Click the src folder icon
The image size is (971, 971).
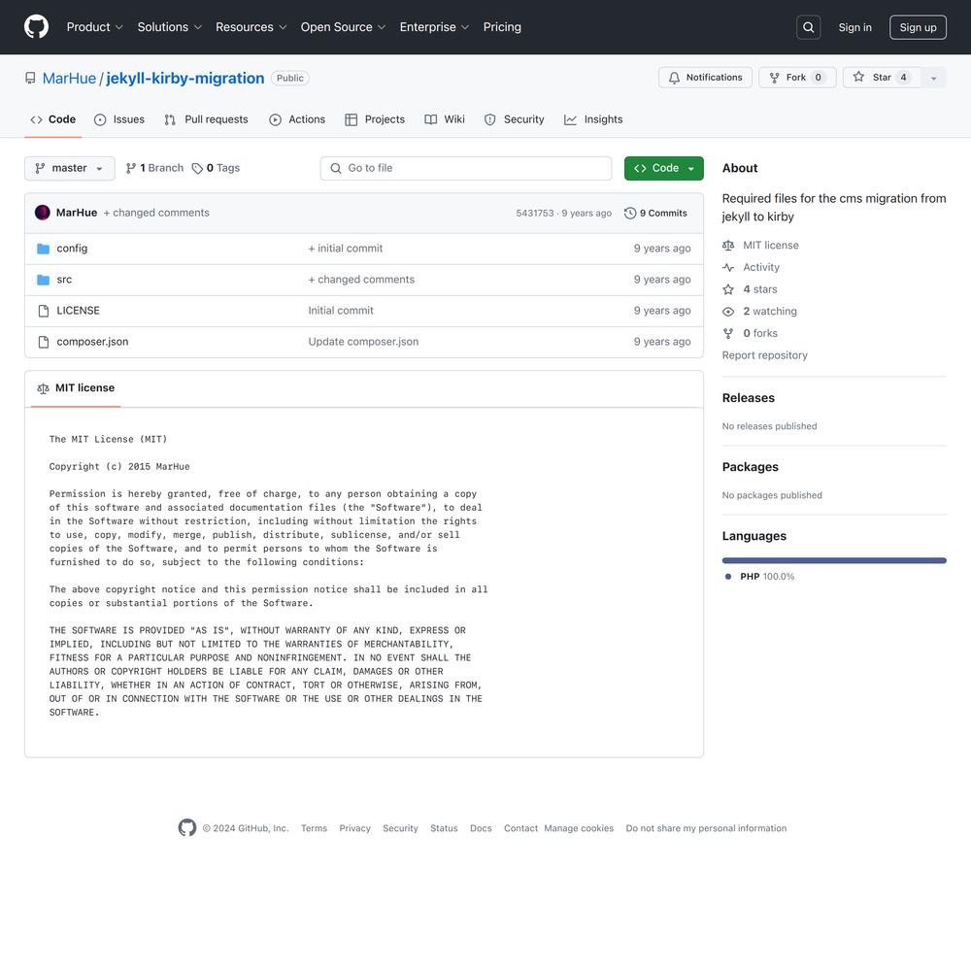pyautogui.click(x=43, y=280)
